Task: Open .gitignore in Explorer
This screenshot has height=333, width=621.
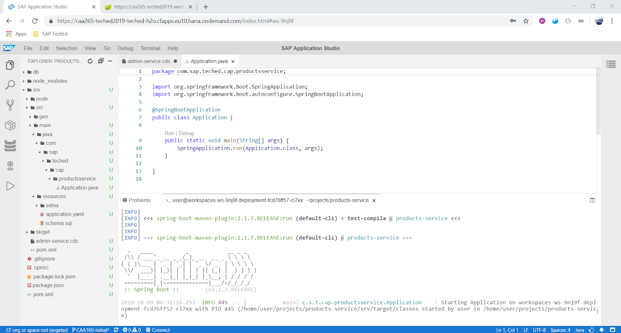Action: coord(44,258)
